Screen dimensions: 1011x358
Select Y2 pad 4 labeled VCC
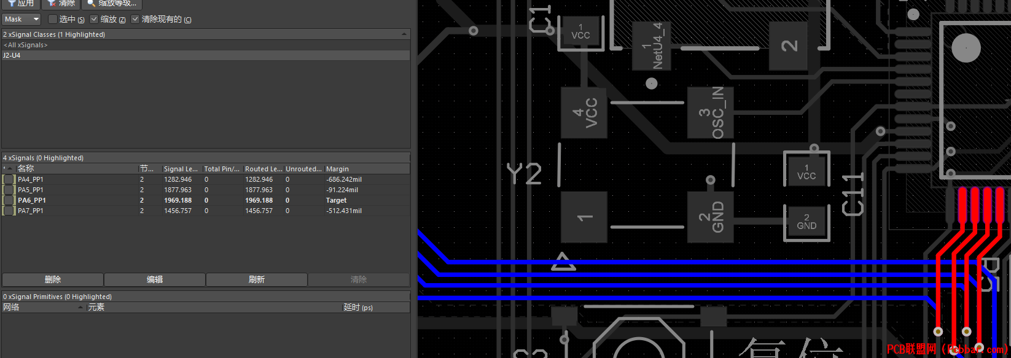(x=584, y=113)
